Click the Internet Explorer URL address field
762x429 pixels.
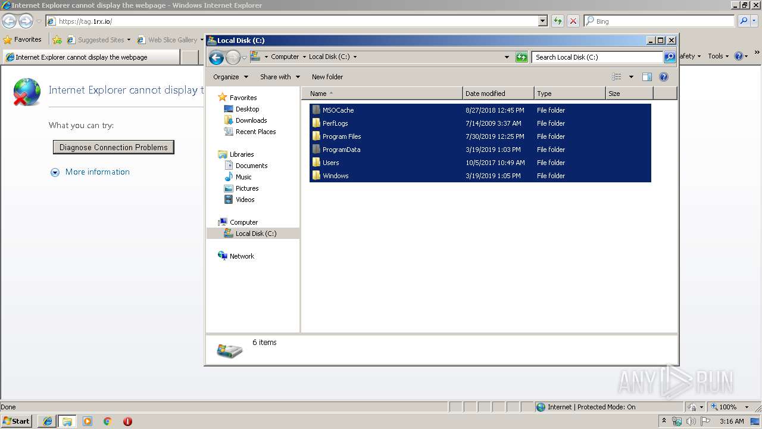click(292, 21)
